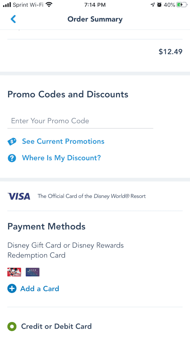
Task: Tap the Order Summary title
Action: coord(95,19)
